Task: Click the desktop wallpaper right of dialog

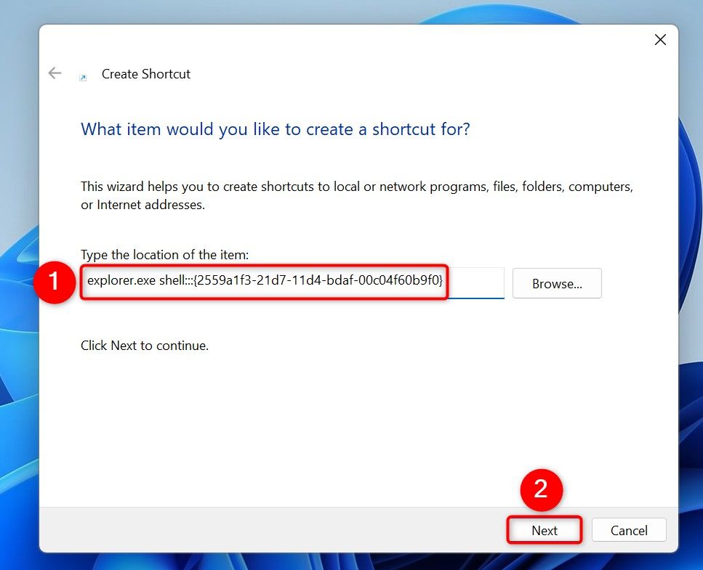Action: coord(691,290)
